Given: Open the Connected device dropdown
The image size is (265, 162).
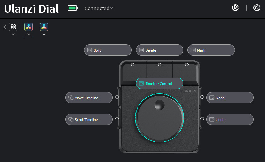Looking at the screenshot, I should tap(99, 8).
